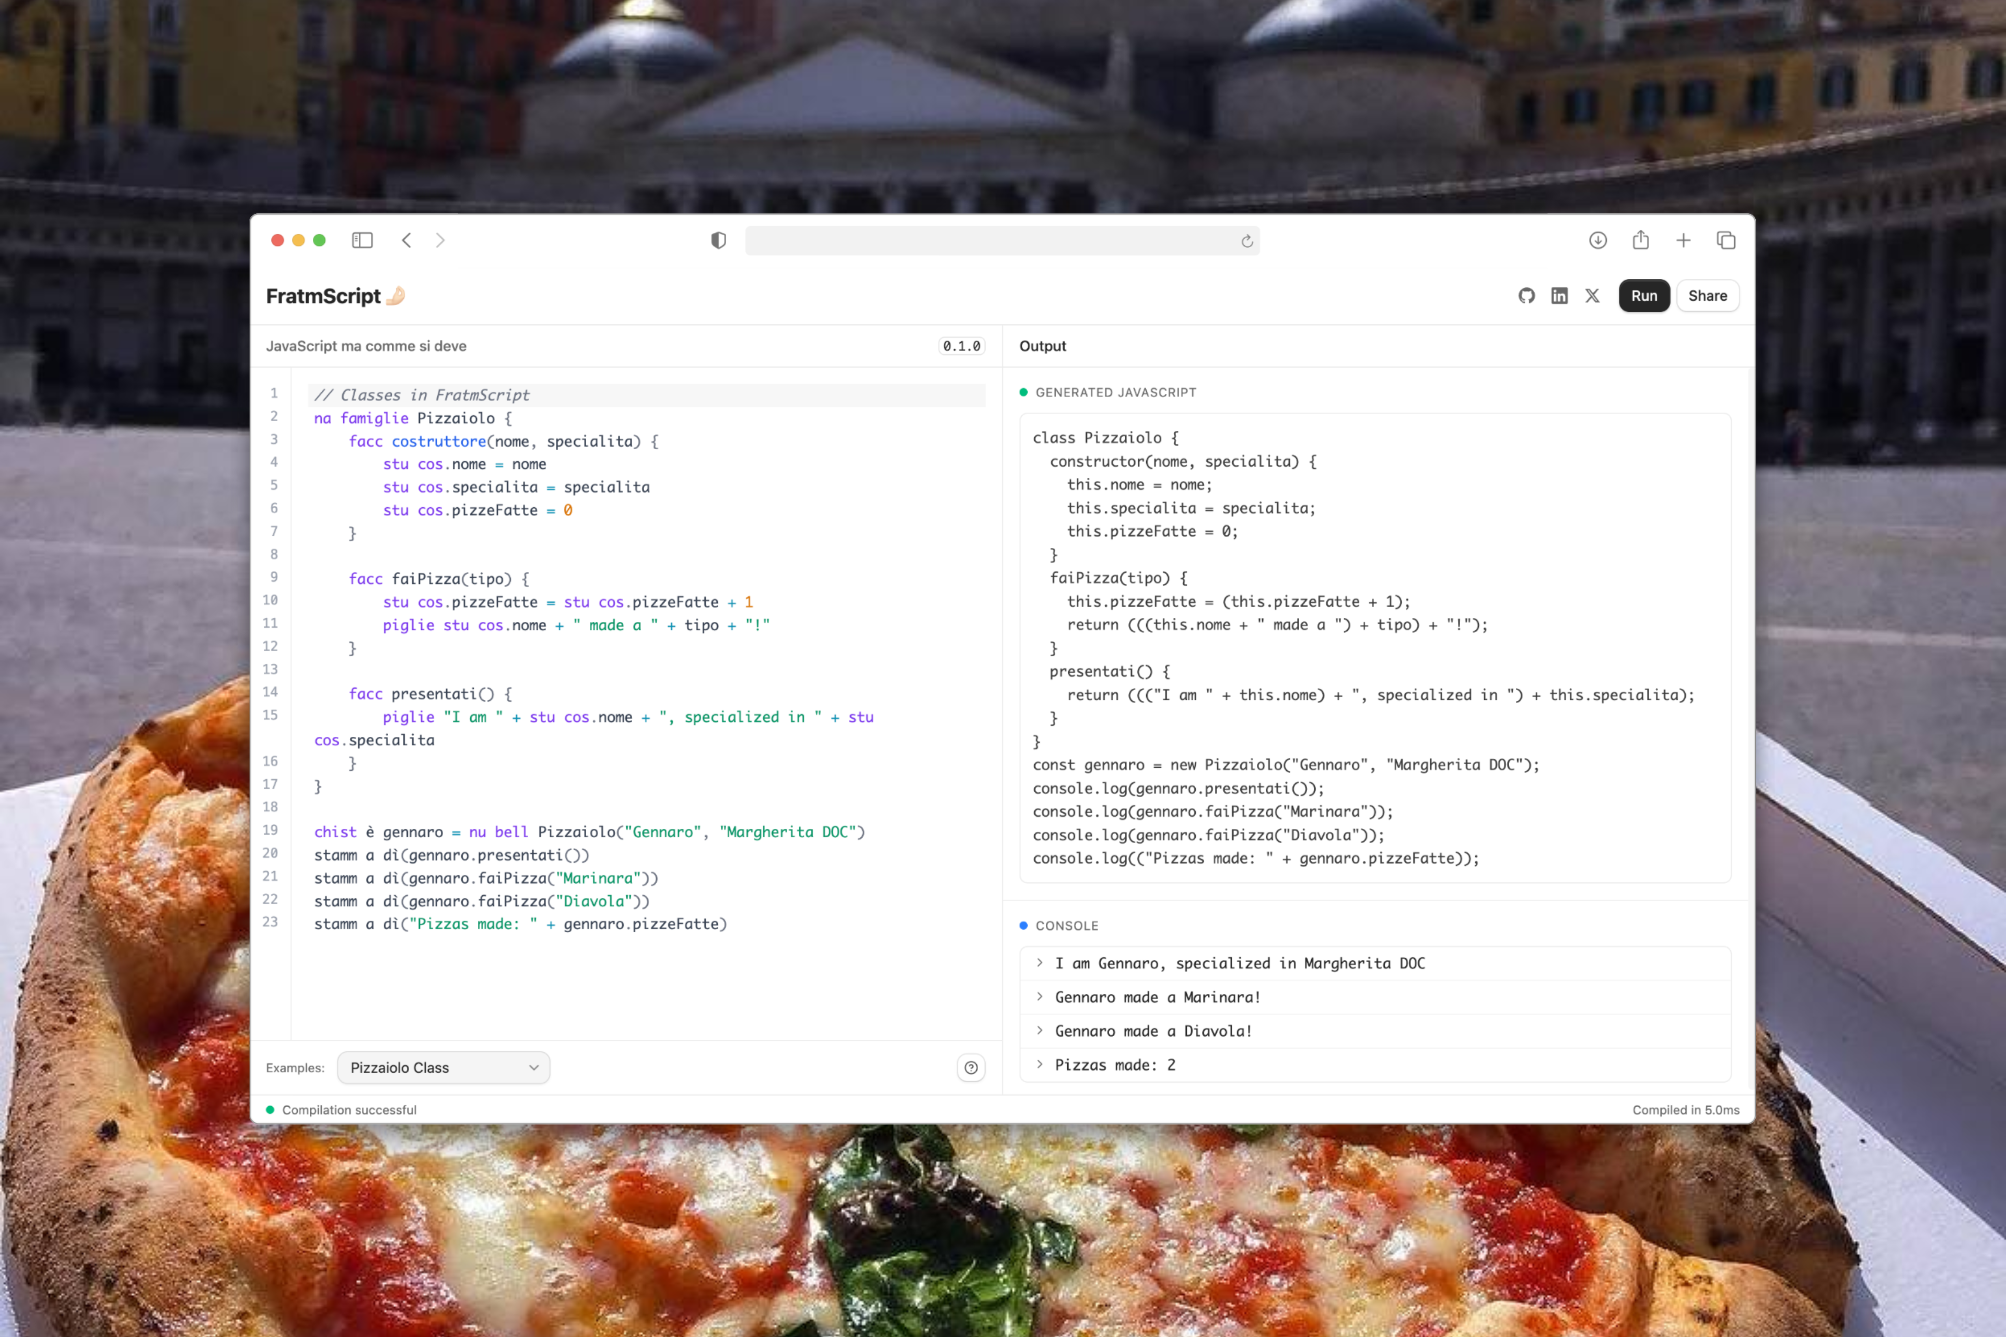The height and width of the screenshot is (1337, 2006).
Task: Open the X (Twitter) icon link
Action: point(1592,296)
